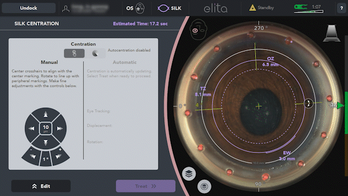The image size is (348, 196).
Task: Click the green vertical level bar
Action: (x=346, y=113)
